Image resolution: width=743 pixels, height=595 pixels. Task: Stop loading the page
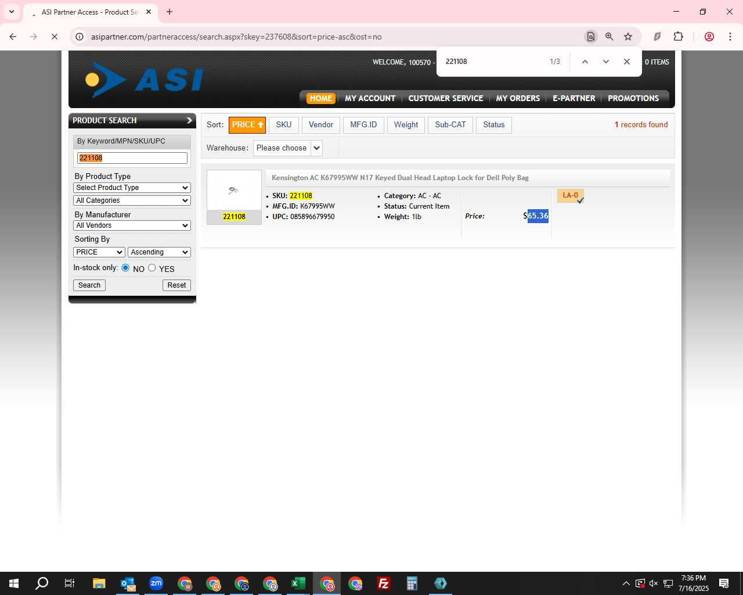pyautogui.click(x=54, y=37)
